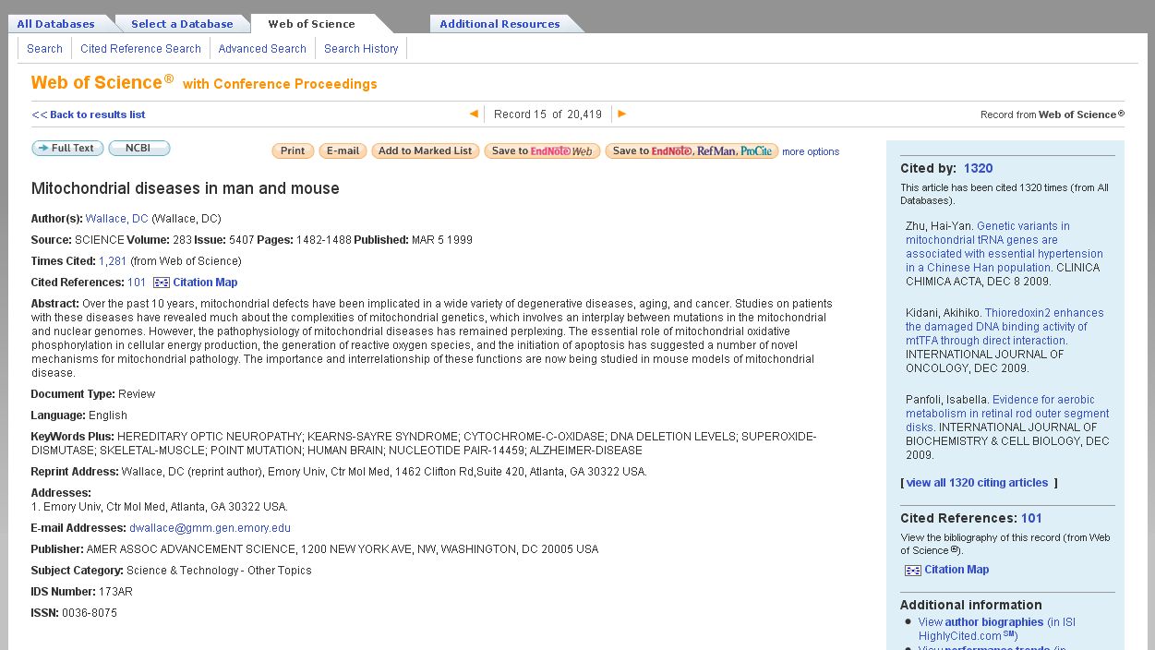Open Cited References 101 link in record

pos(137,283)
